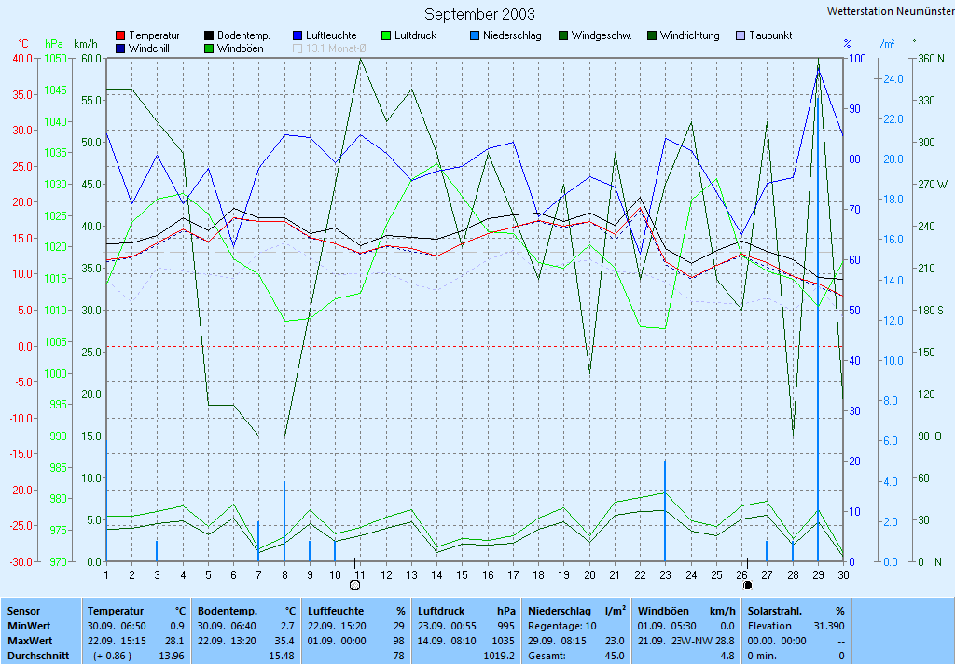955x664 pixels.
Task: Click the max Bodentemp. value 35.4
Action: (x=284, y=641)
